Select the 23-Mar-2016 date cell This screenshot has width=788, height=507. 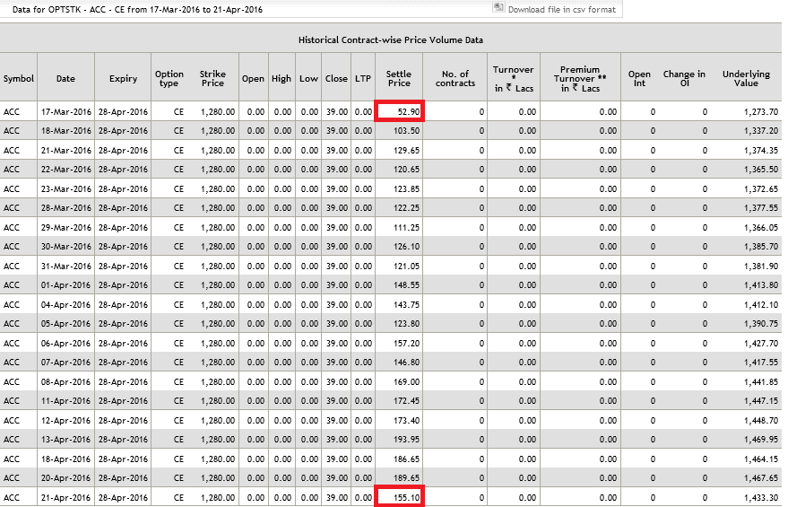click(65, 189)
